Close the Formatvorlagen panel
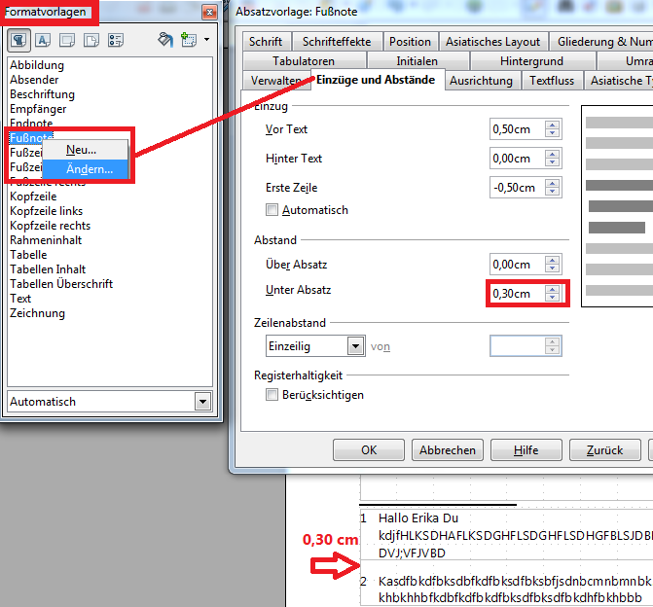This screenshot has height=607, width=653. coord(208,13)
